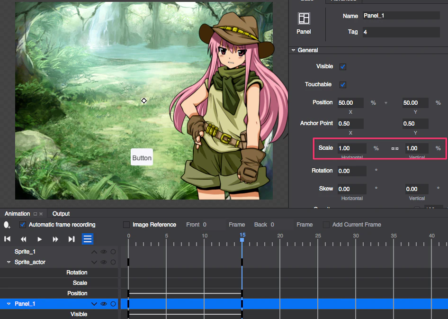Select the Button widget on the canvas
This screenshot has height=319, width=448.
(x=142, y=157)
